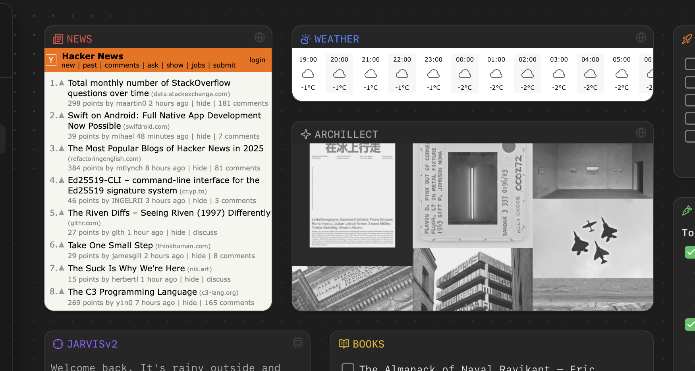Select the compass icon beside ARCHILLECT
This screenshot has width=695, height=371.
305,134
